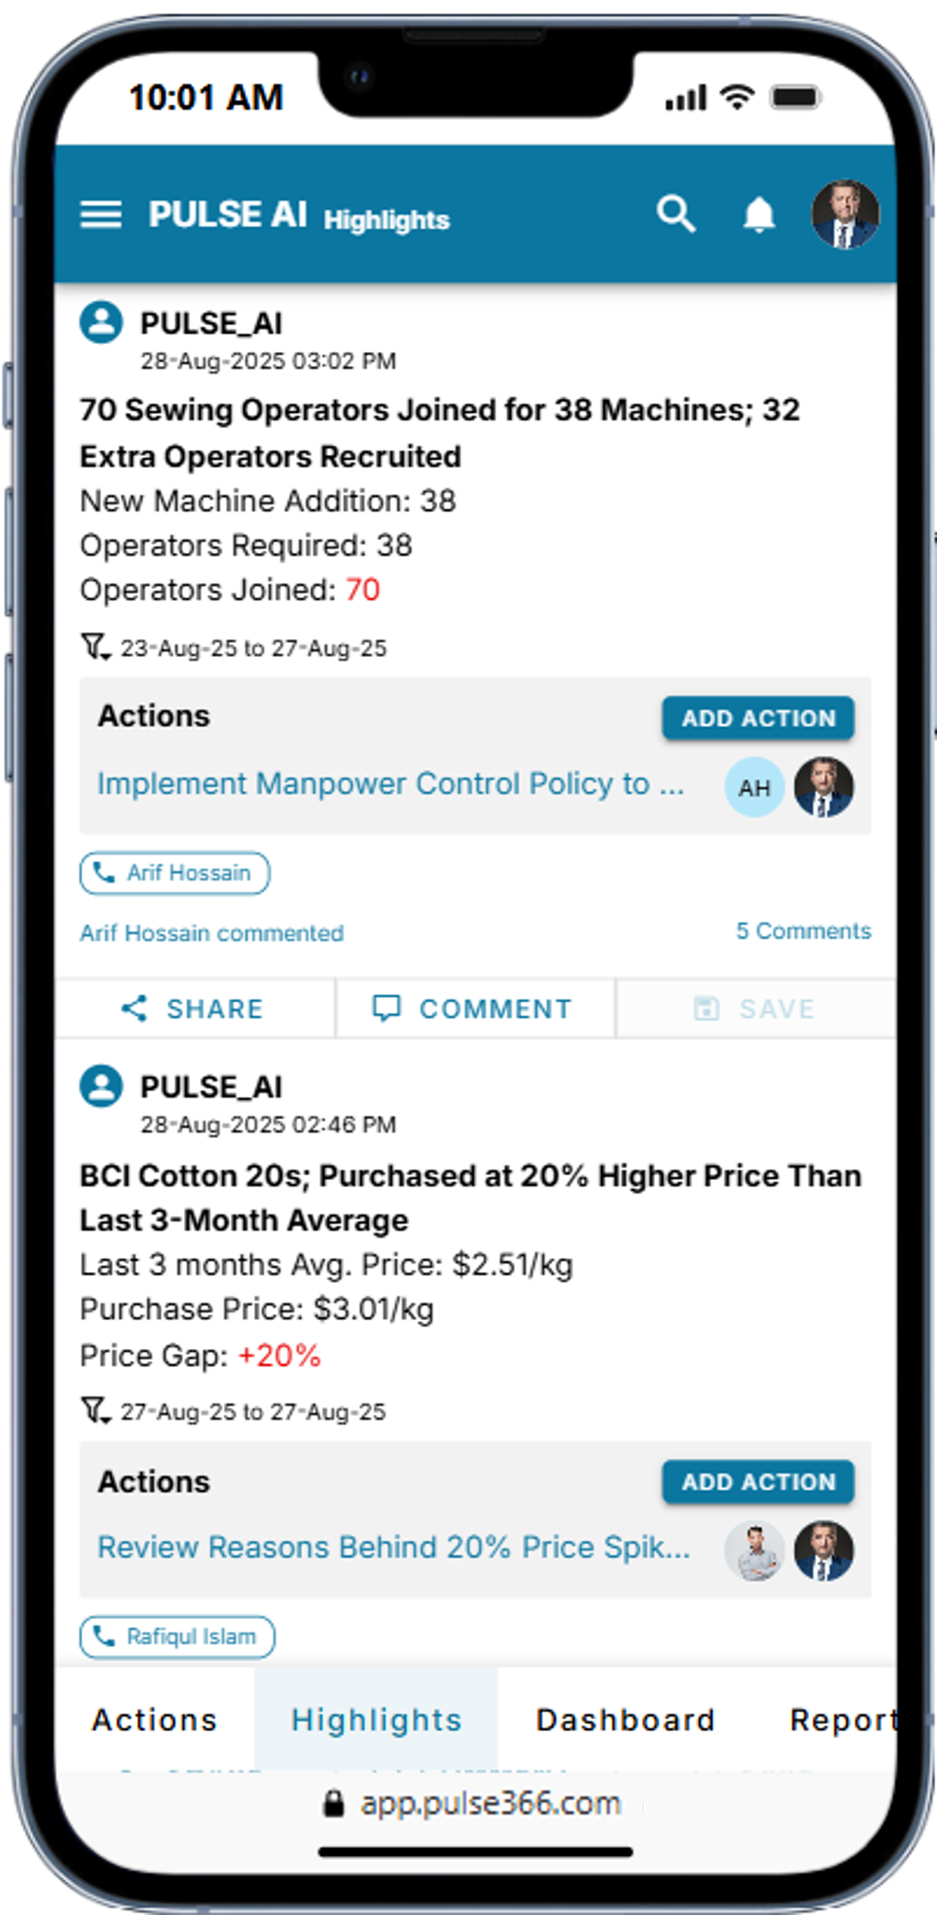Open Implement Manpower Control Policy action
The height and width of the screenshot is (1915, 937).
click(390, 784)
